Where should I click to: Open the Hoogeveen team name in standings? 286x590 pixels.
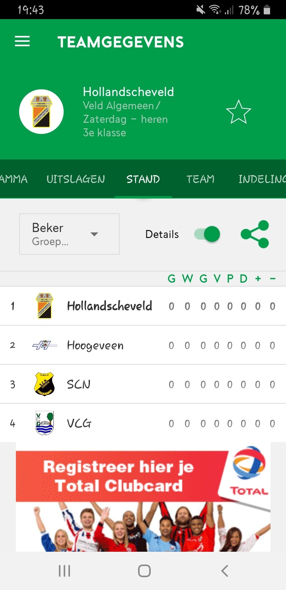[x=95, y=345]
